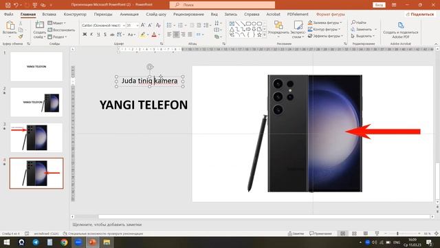
Task: Click the Share (Поделиться) button
Action: tap(420, 14)
